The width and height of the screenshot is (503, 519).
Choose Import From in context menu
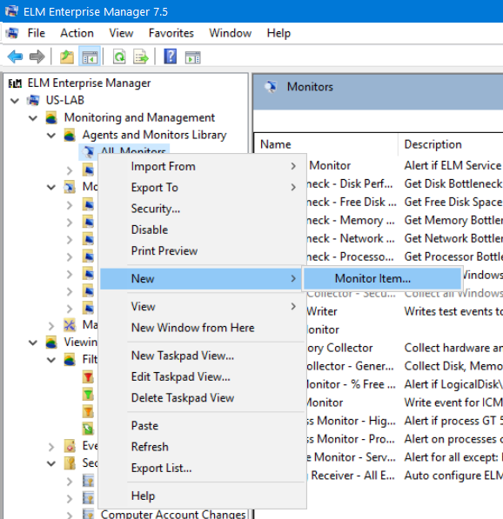203,166
